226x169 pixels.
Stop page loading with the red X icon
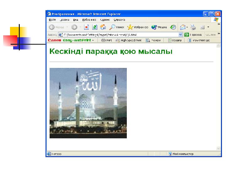pyautogui.click(x=86, y=27)
